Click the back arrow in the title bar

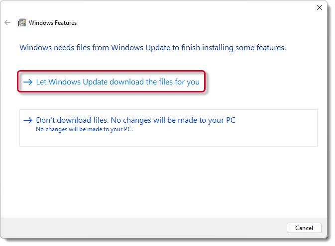click(7, 22)
